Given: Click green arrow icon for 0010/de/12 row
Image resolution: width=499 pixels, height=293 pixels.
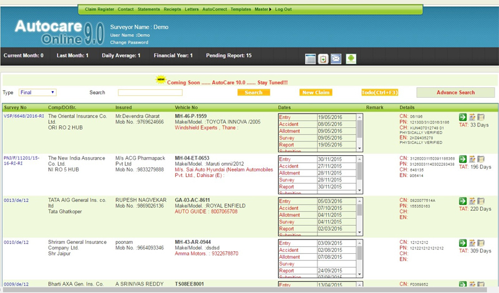Looking at the screenshot, I should tap(463, 243).
